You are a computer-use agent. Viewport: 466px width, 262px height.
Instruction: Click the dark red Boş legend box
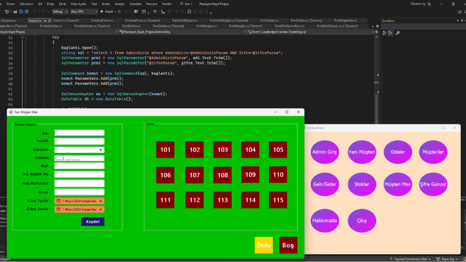click(x=288, y=245)
